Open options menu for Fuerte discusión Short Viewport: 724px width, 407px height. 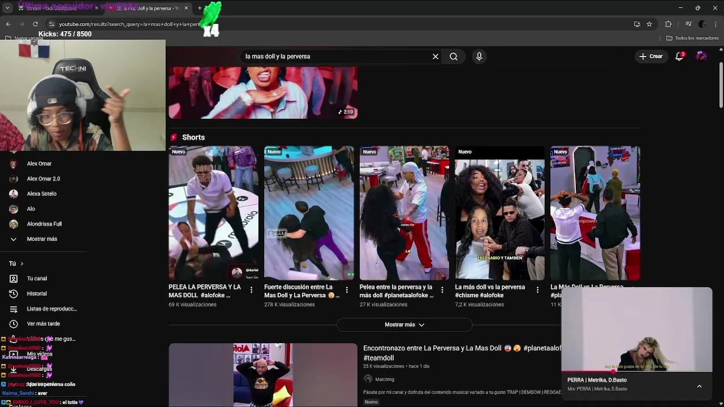[x=347, y=290]
